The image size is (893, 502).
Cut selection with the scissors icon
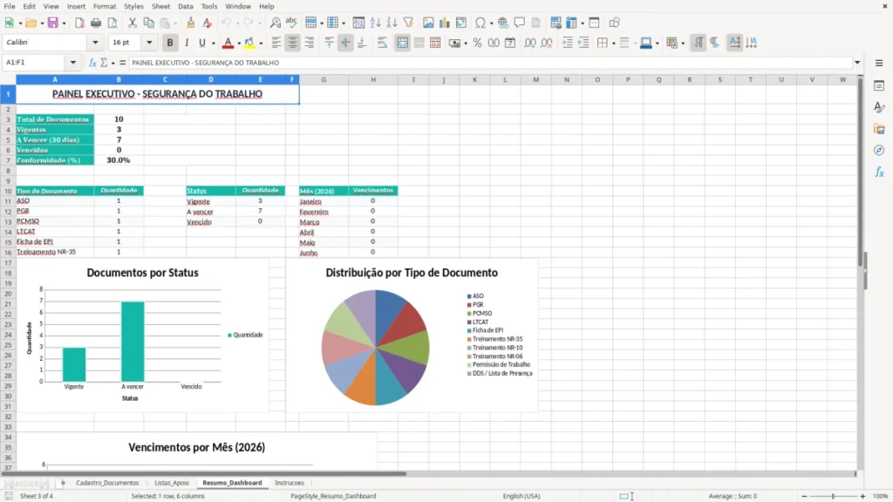[x=133, y=23]
